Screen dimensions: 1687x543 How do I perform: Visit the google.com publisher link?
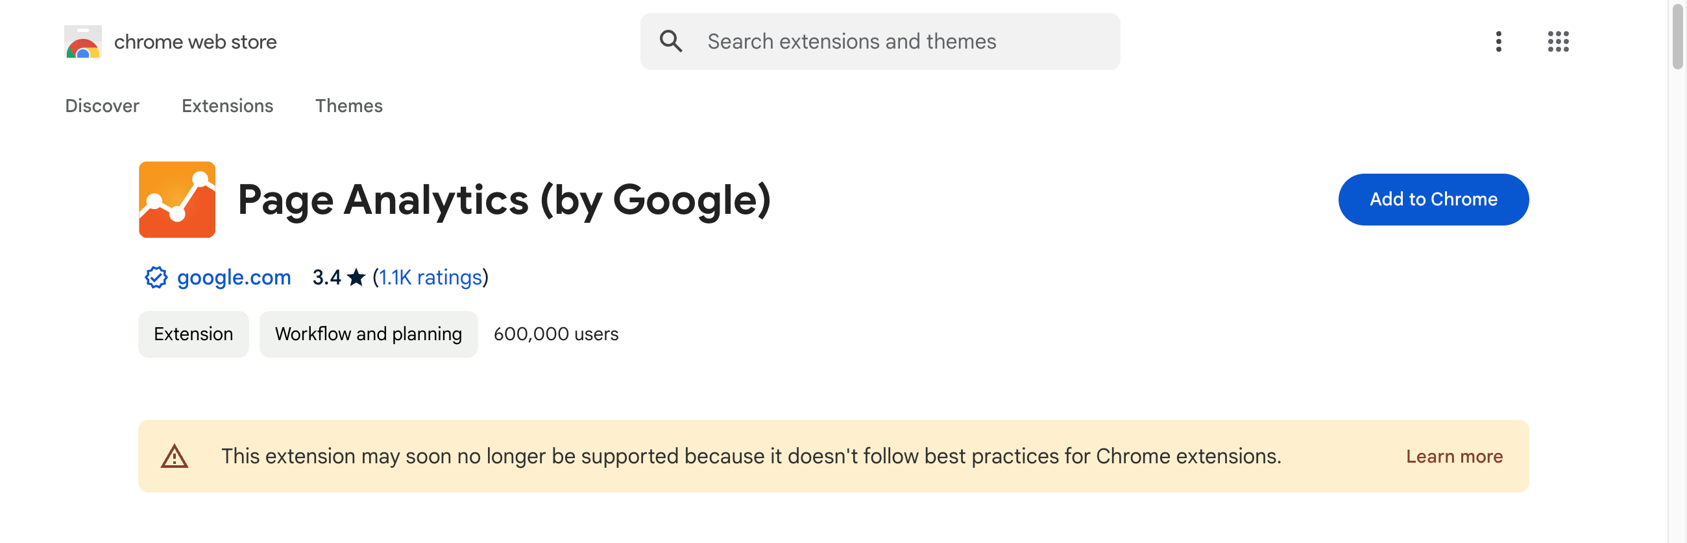(x=234, y=277)
